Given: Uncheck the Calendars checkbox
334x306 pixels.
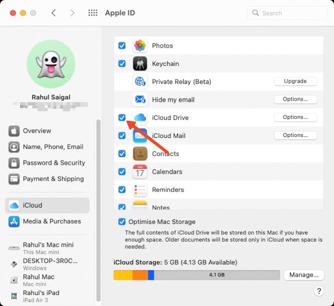Looking at the screenshot, I should click(122, 171).
